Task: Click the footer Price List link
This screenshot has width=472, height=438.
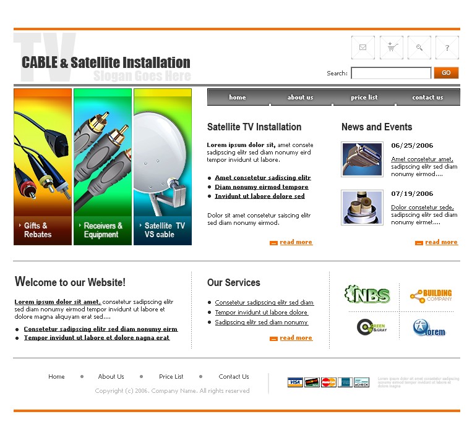Action: click(171, 376)
